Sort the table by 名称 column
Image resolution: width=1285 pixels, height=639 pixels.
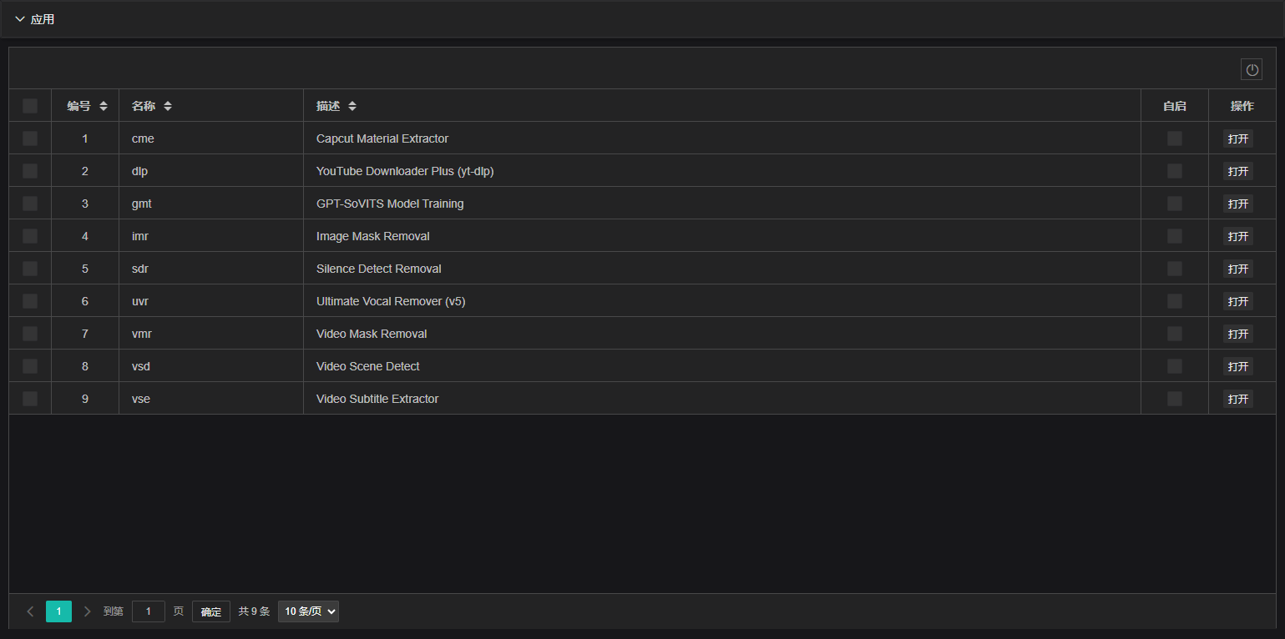point(167,106)
